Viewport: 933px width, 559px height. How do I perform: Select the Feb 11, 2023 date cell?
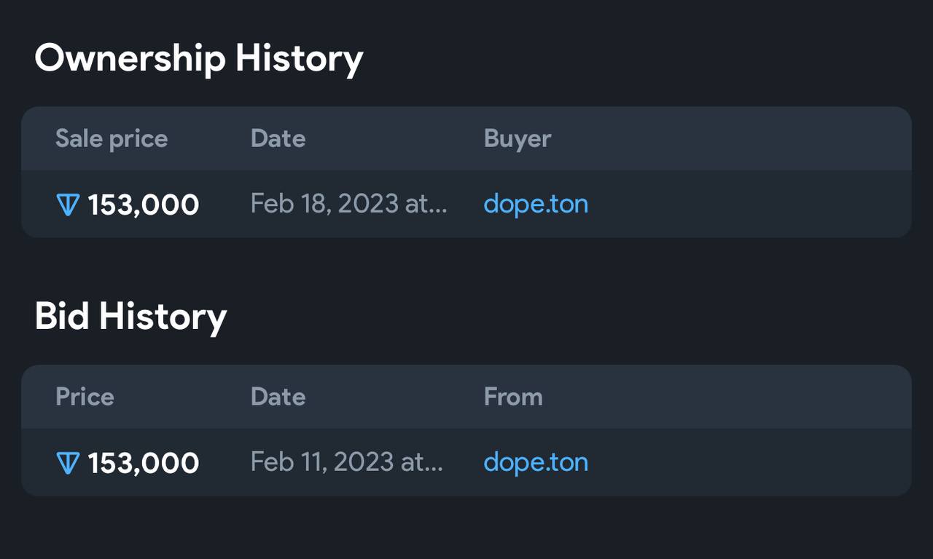(347, 462)
